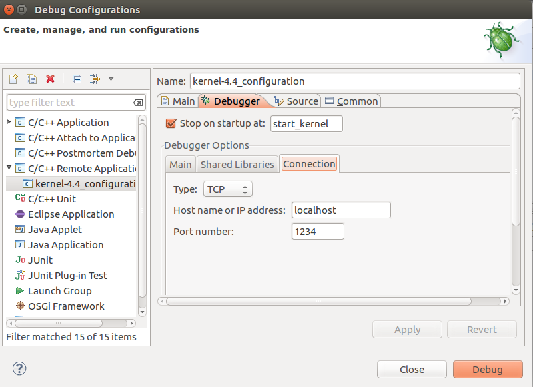Image resolution: width=533 pixels, height=387 pixels.
Task: Click the configuration list horizontal scrollbar
Action: 58,323
